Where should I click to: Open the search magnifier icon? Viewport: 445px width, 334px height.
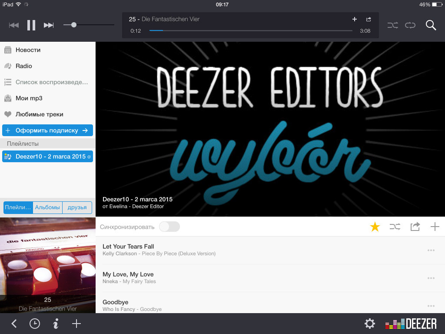[x=431, y=25]
